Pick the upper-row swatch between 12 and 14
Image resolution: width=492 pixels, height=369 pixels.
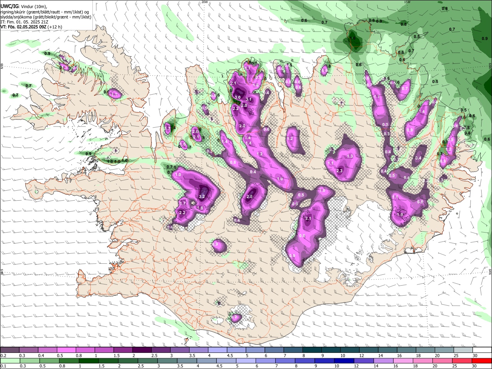[369, 350]
